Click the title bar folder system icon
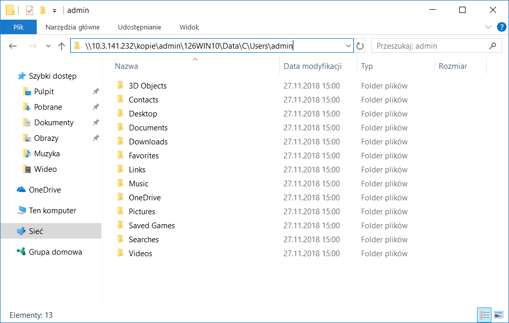The image size is (509, 323). [10, 10]
